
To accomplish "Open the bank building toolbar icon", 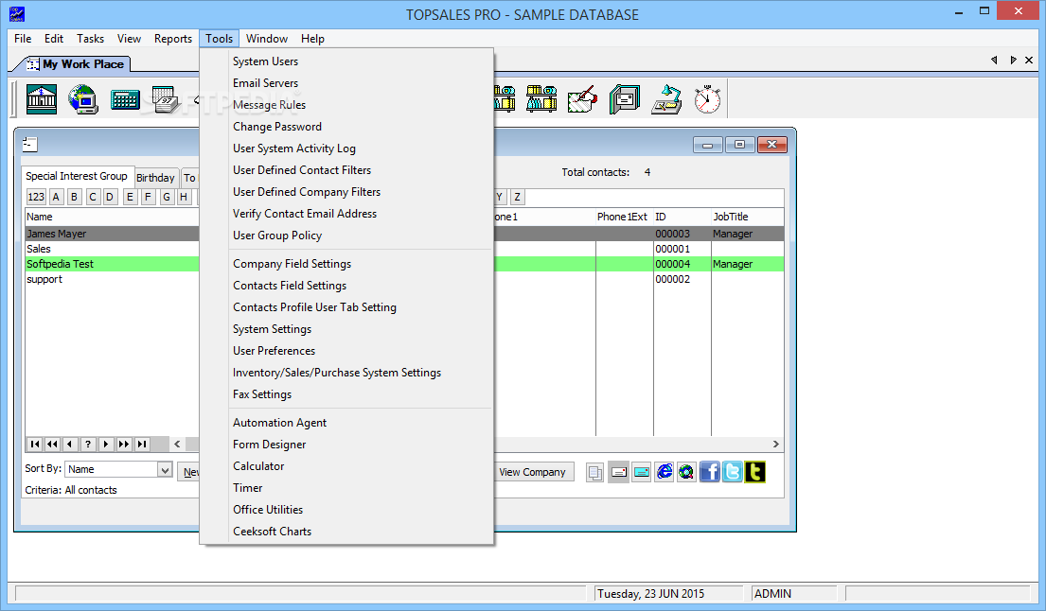I will 42,99.
